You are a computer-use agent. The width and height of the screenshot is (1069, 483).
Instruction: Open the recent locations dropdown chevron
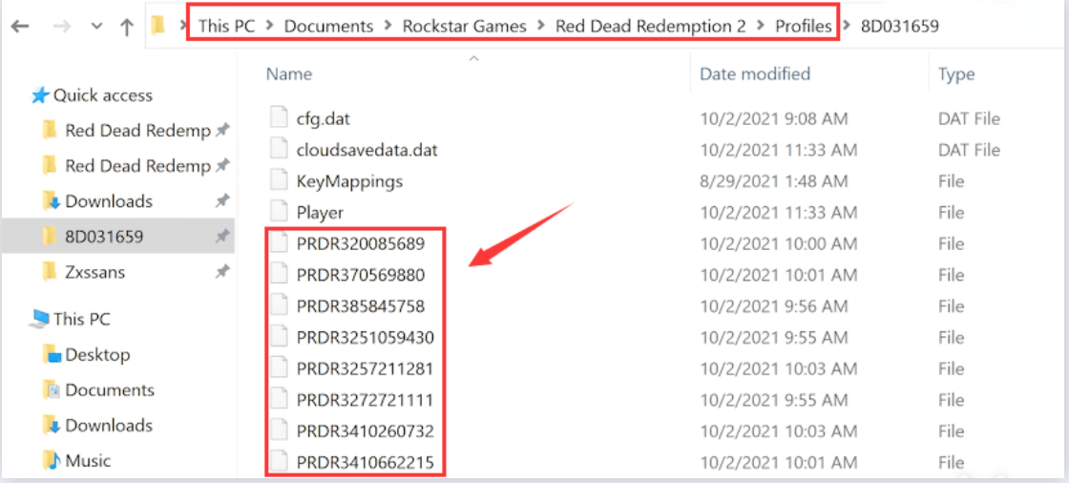(x=96, y=28)
